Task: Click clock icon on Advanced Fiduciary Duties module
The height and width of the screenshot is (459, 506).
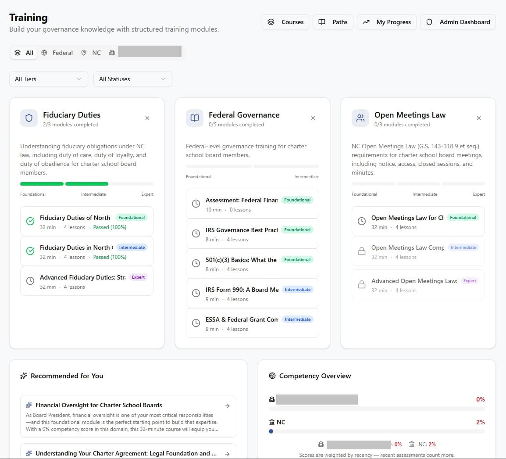Action: point(30,281)
